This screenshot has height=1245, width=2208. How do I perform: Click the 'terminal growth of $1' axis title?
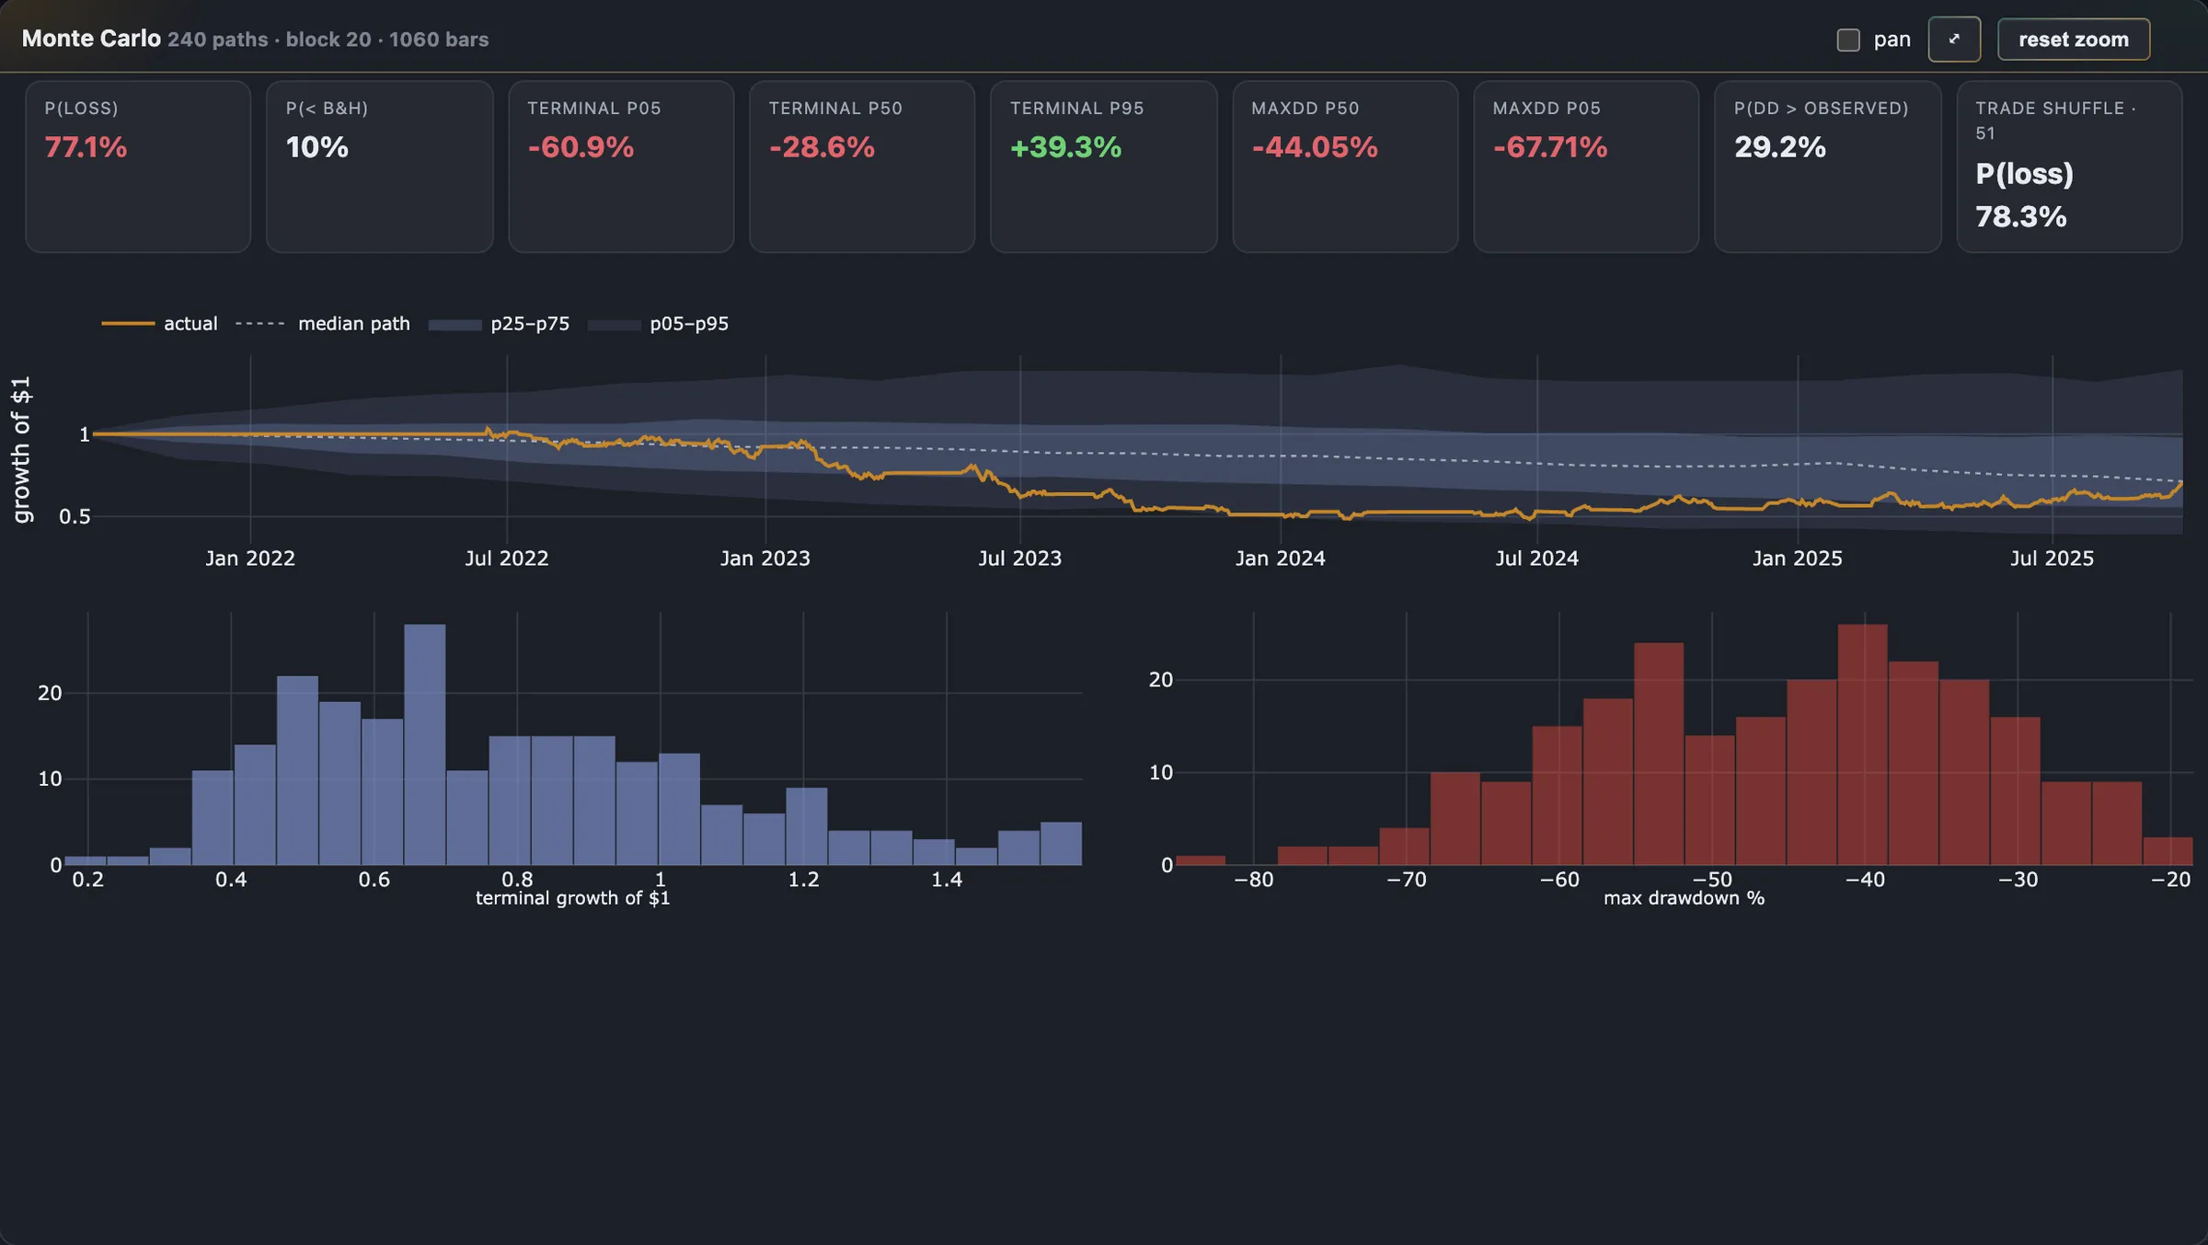[x=573, y=898]
